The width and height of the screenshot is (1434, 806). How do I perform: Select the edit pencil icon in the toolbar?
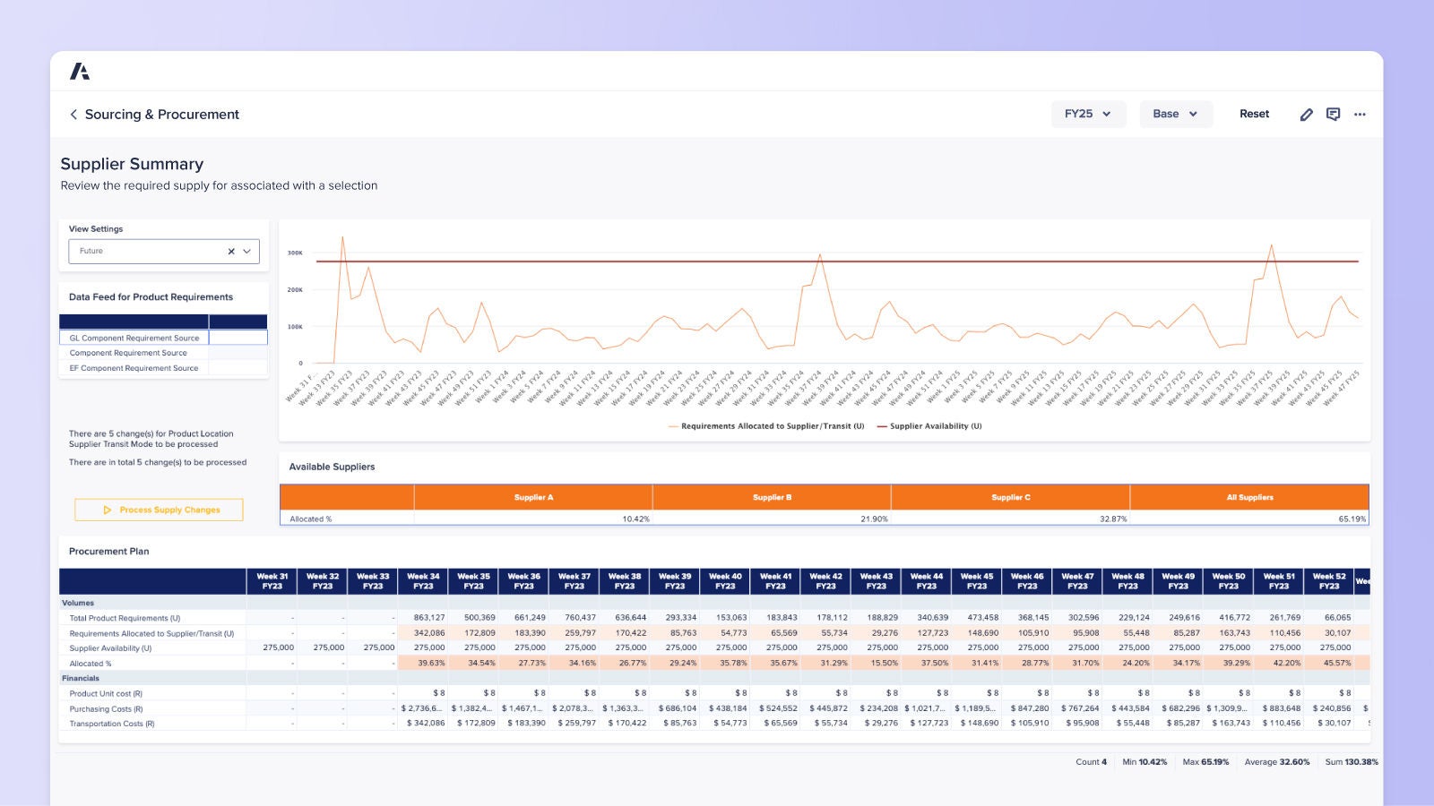click(1307, 114)
